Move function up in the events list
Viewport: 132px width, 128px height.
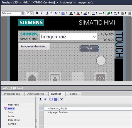(x=40, y=99)
